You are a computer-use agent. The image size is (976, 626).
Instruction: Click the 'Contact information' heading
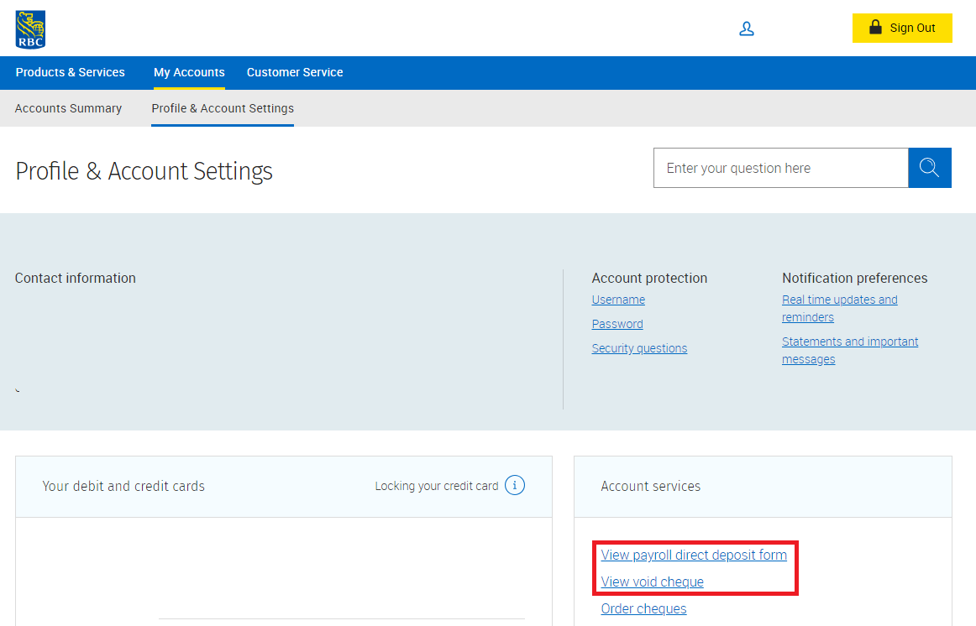76,278
